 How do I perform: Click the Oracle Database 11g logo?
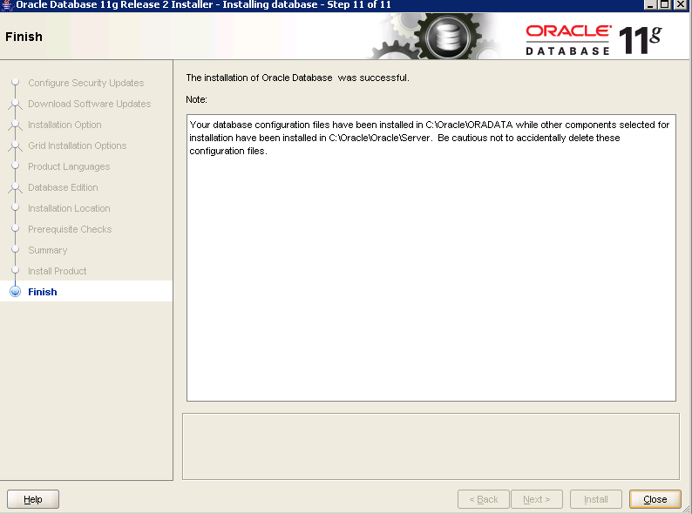(x=594, y=40)
